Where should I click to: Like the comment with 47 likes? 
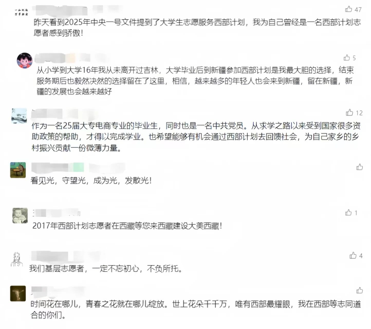coord(348,9)
